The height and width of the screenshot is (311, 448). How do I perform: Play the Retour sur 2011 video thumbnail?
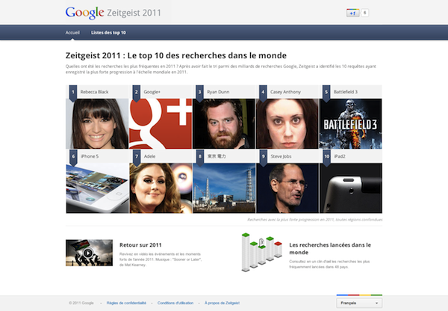pos(89,253)
